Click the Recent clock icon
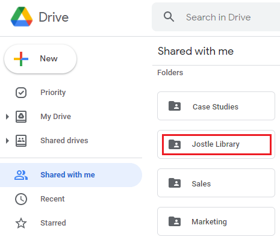Viewport: 280px width, 240px height. (x=21, y=199)
